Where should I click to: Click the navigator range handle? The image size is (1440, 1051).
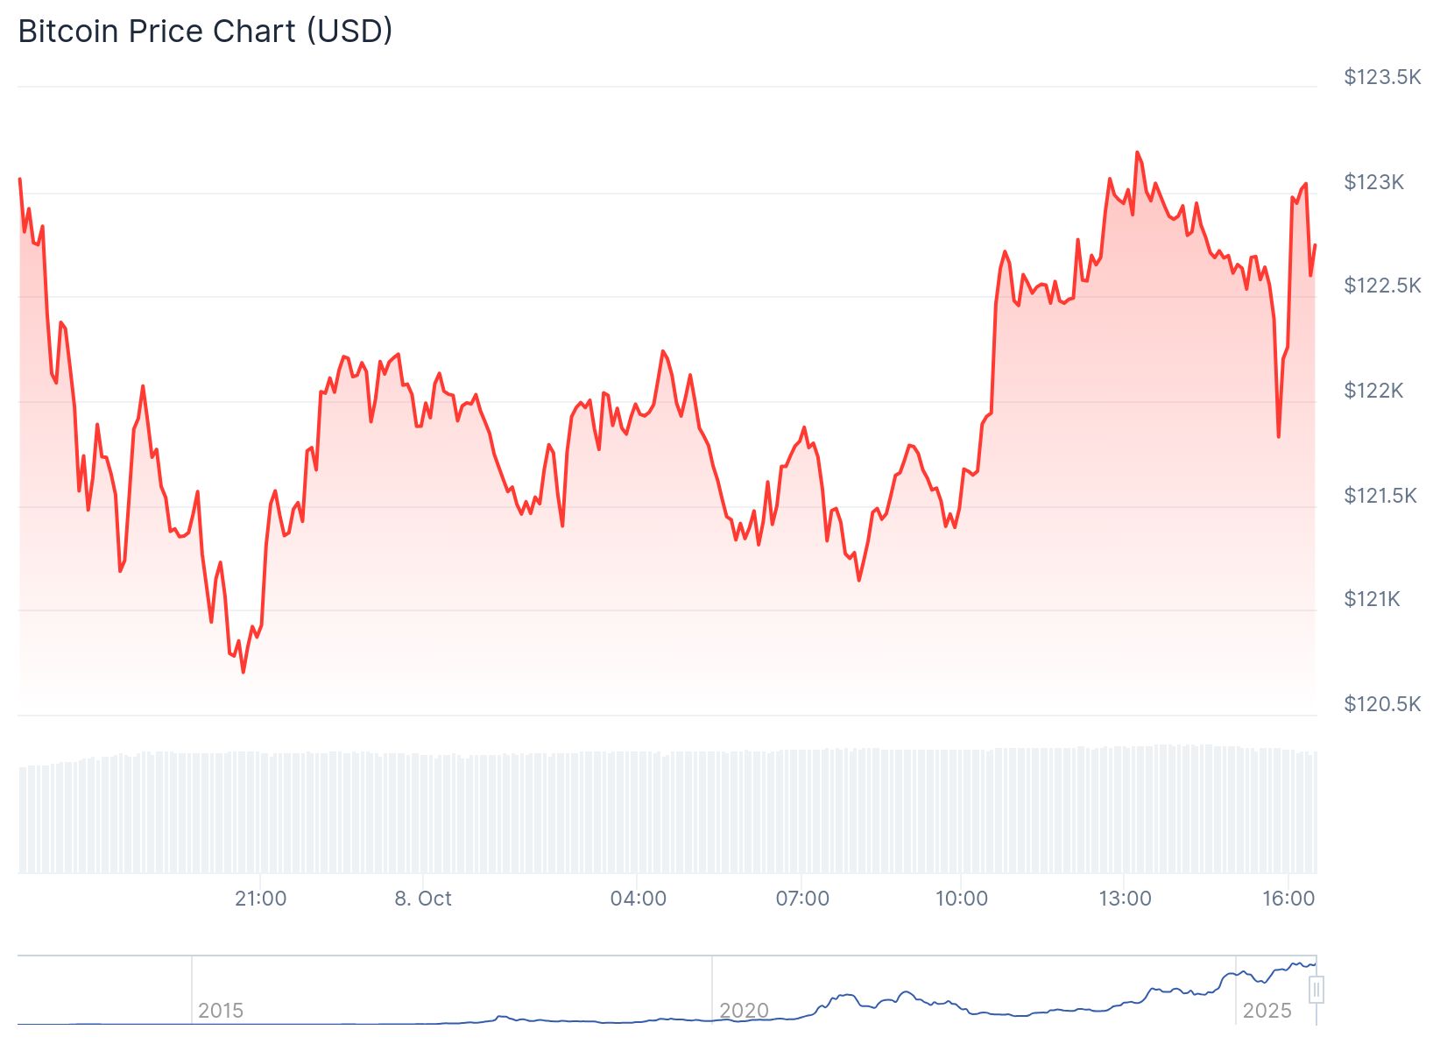[x=1316, y=991]
